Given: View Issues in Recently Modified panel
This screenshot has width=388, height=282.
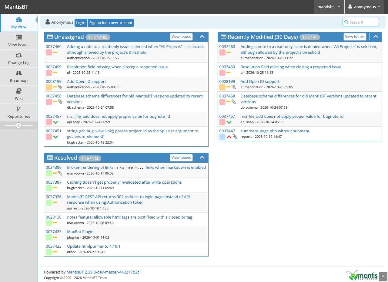Looking at the screenshot, I should click(x=355, y=37).
